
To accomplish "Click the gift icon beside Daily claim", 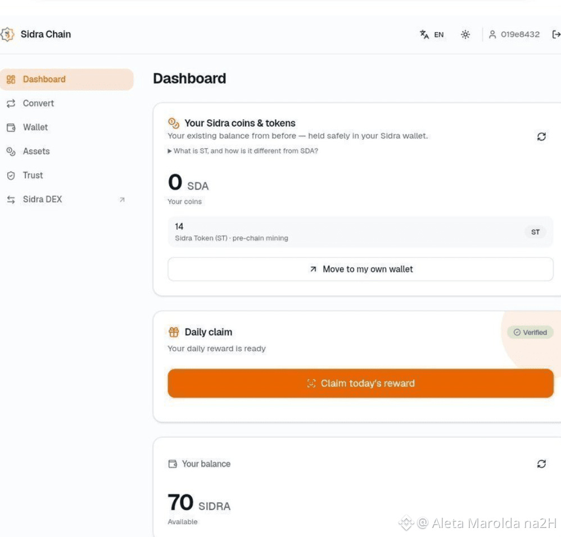I will (x=174, y=332).
